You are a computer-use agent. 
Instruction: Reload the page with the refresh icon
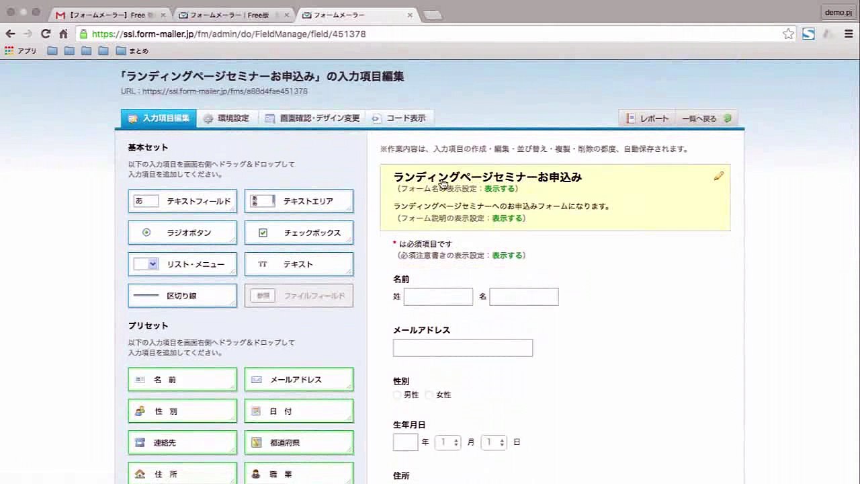pyautogui.click(x=46, y=34)
